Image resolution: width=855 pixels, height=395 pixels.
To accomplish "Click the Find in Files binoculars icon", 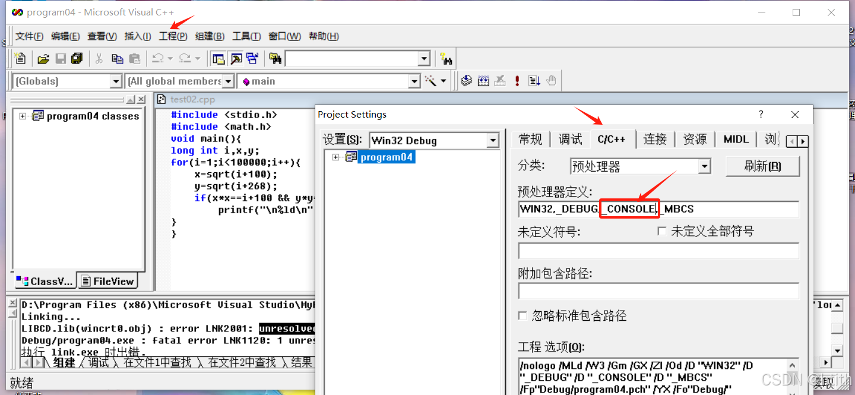I will pos(275,58).
